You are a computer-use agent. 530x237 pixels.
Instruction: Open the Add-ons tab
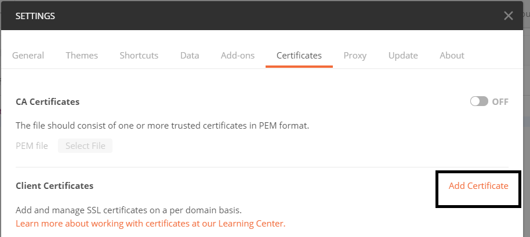coord(238,56)
